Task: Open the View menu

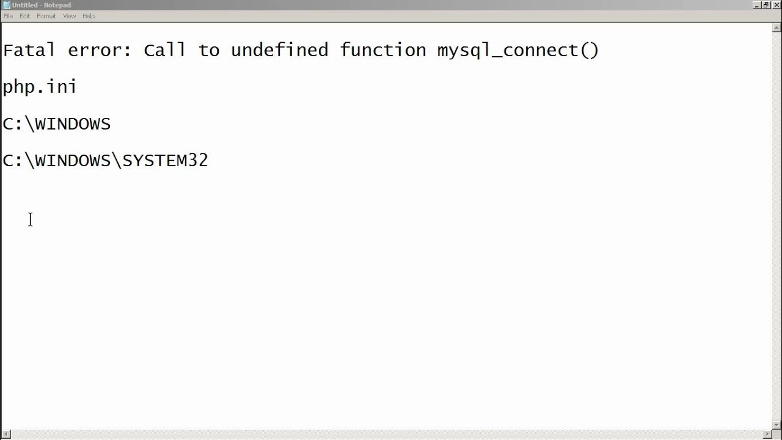Action: (x=70, y=16)
